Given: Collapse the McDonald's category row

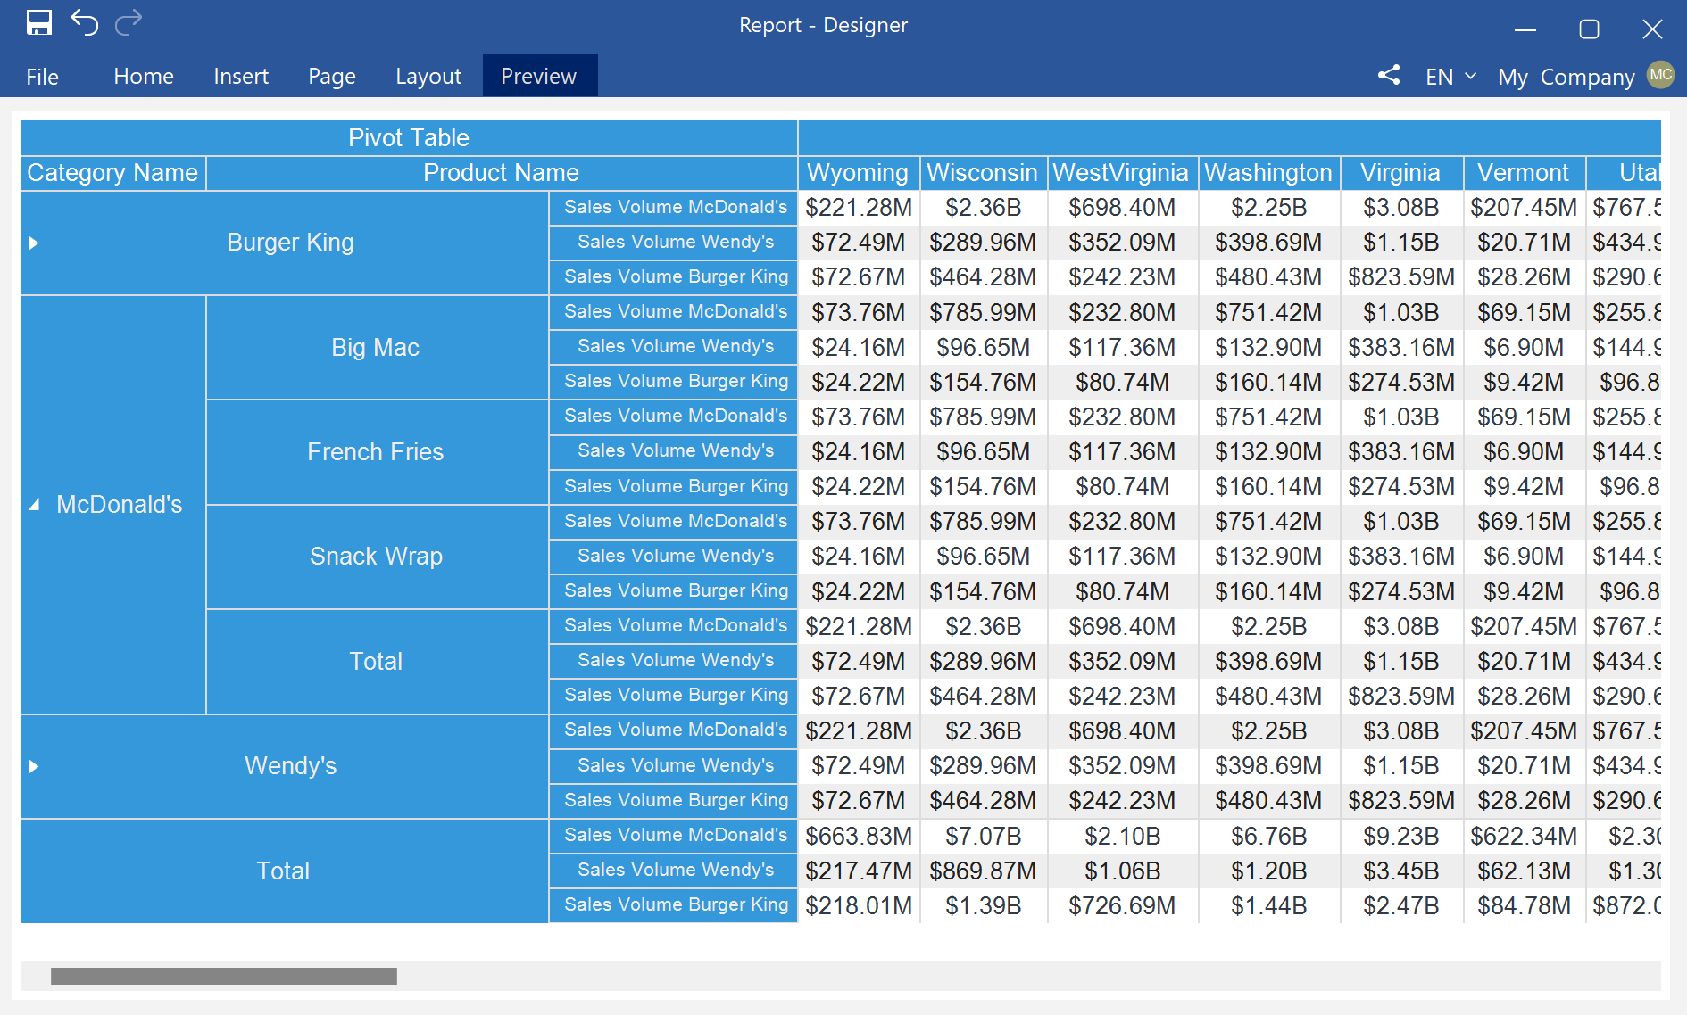Looking at the screenshot, I should [x=34, y=505].
